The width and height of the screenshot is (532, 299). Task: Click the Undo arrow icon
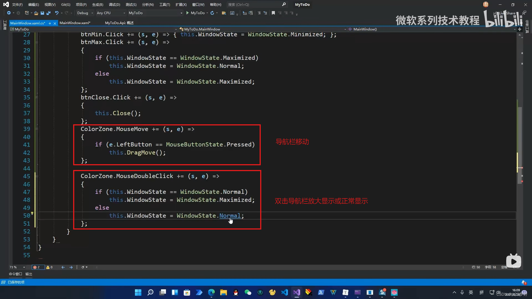[57, 13]
